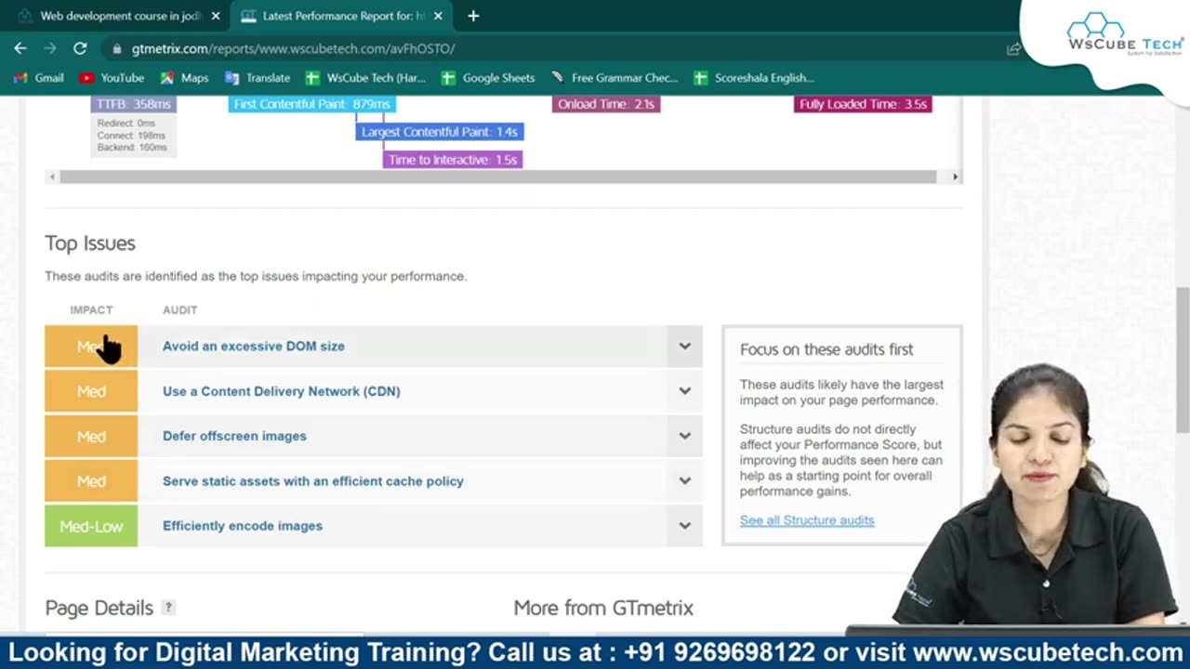Viewport: 1190px width, 669px height.
Task: Close the Latest Performance Report tab
Action: 438,16
